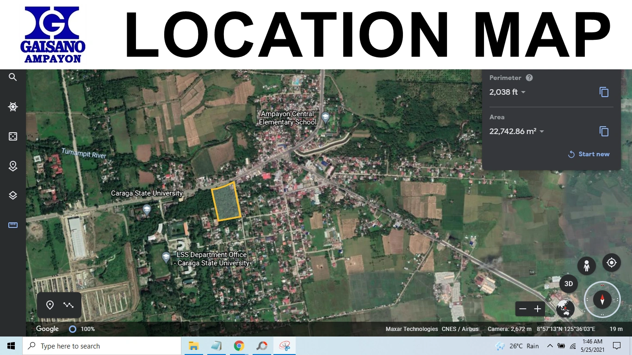Open the Snipping Tool taskbar icon
The image size is (632, 355).
tap(284, 346)
